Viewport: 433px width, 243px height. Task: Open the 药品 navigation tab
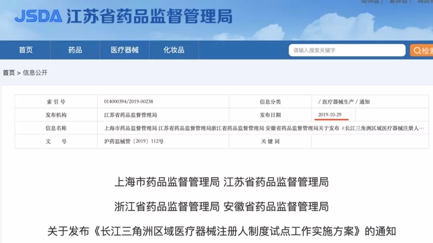tap(75, 50)
